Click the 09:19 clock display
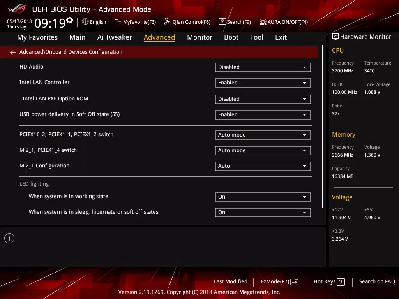 pos(50,23)
